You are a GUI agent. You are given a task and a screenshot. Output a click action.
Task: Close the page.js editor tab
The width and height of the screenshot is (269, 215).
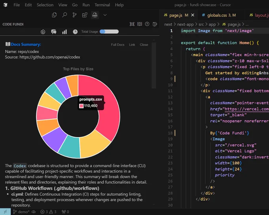click(193, 15)
